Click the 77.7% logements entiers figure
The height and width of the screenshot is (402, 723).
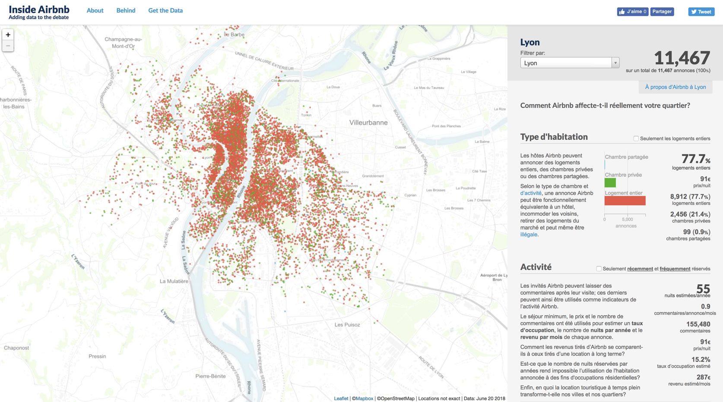[696, 159]
